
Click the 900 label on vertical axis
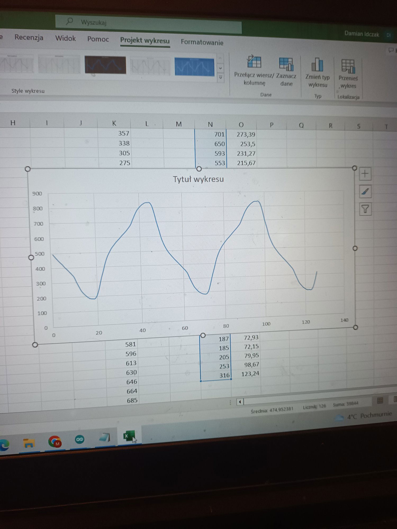37,194
